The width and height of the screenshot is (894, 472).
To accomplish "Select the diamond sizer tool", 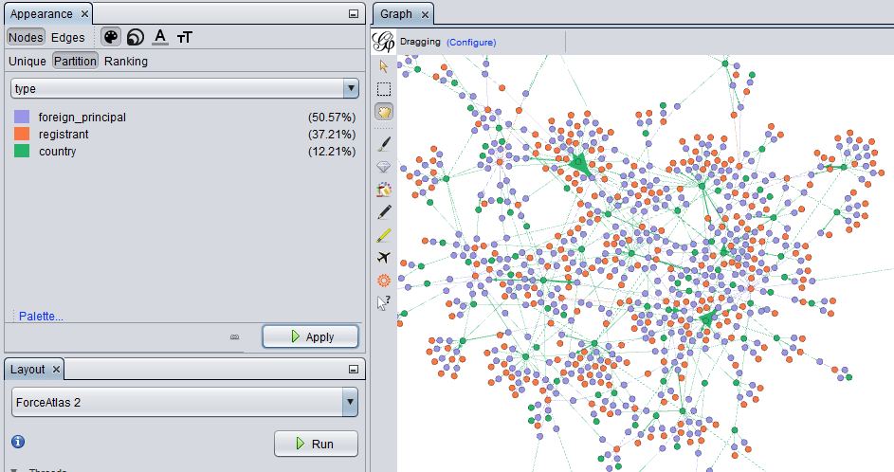I will point(384,167).
